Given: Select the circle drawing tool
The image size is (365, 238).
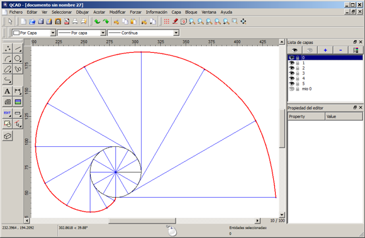Looking at the screenshot, I should (18, 59).
